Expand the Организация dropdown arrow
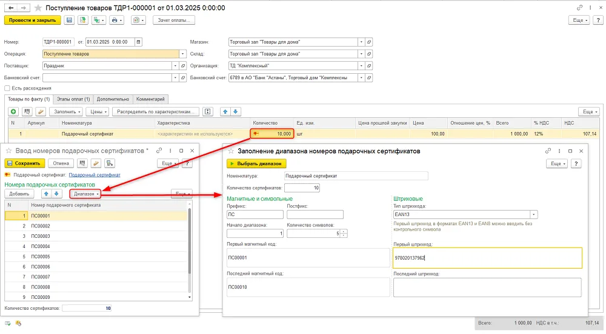The image size is (606, 334). 361,65
